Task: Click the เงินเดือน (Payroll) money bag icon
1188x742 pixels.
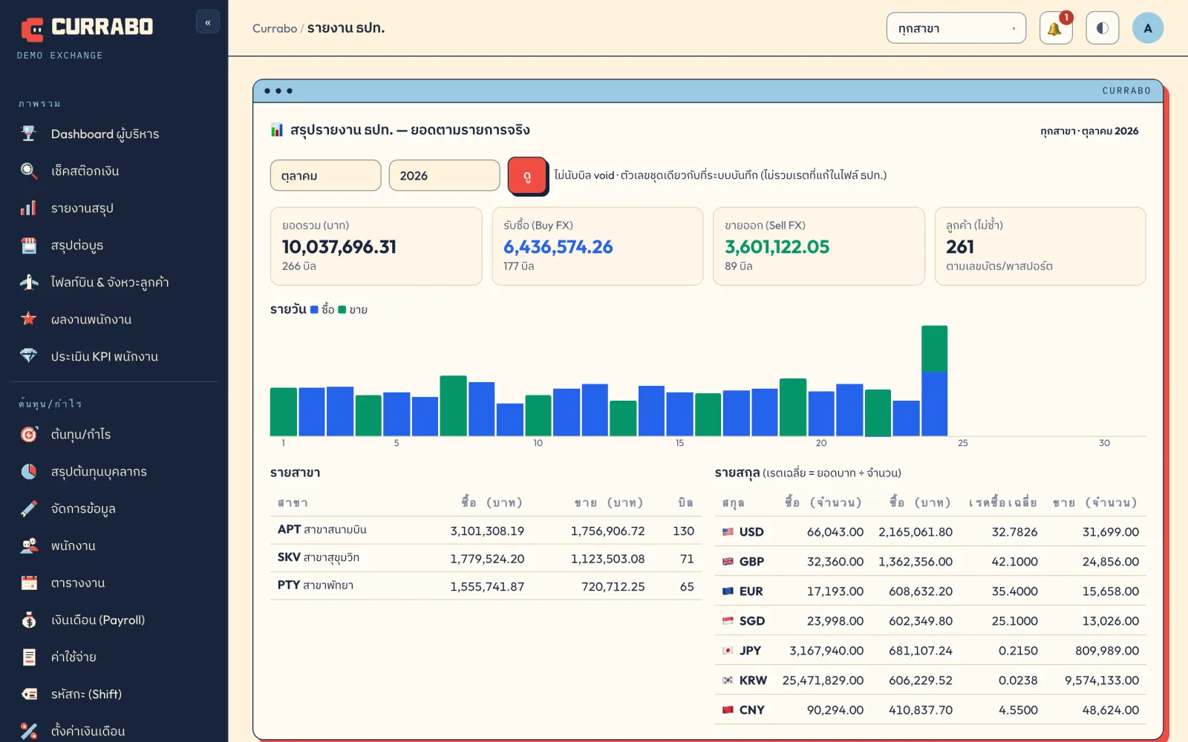Action: coord(28,620)
